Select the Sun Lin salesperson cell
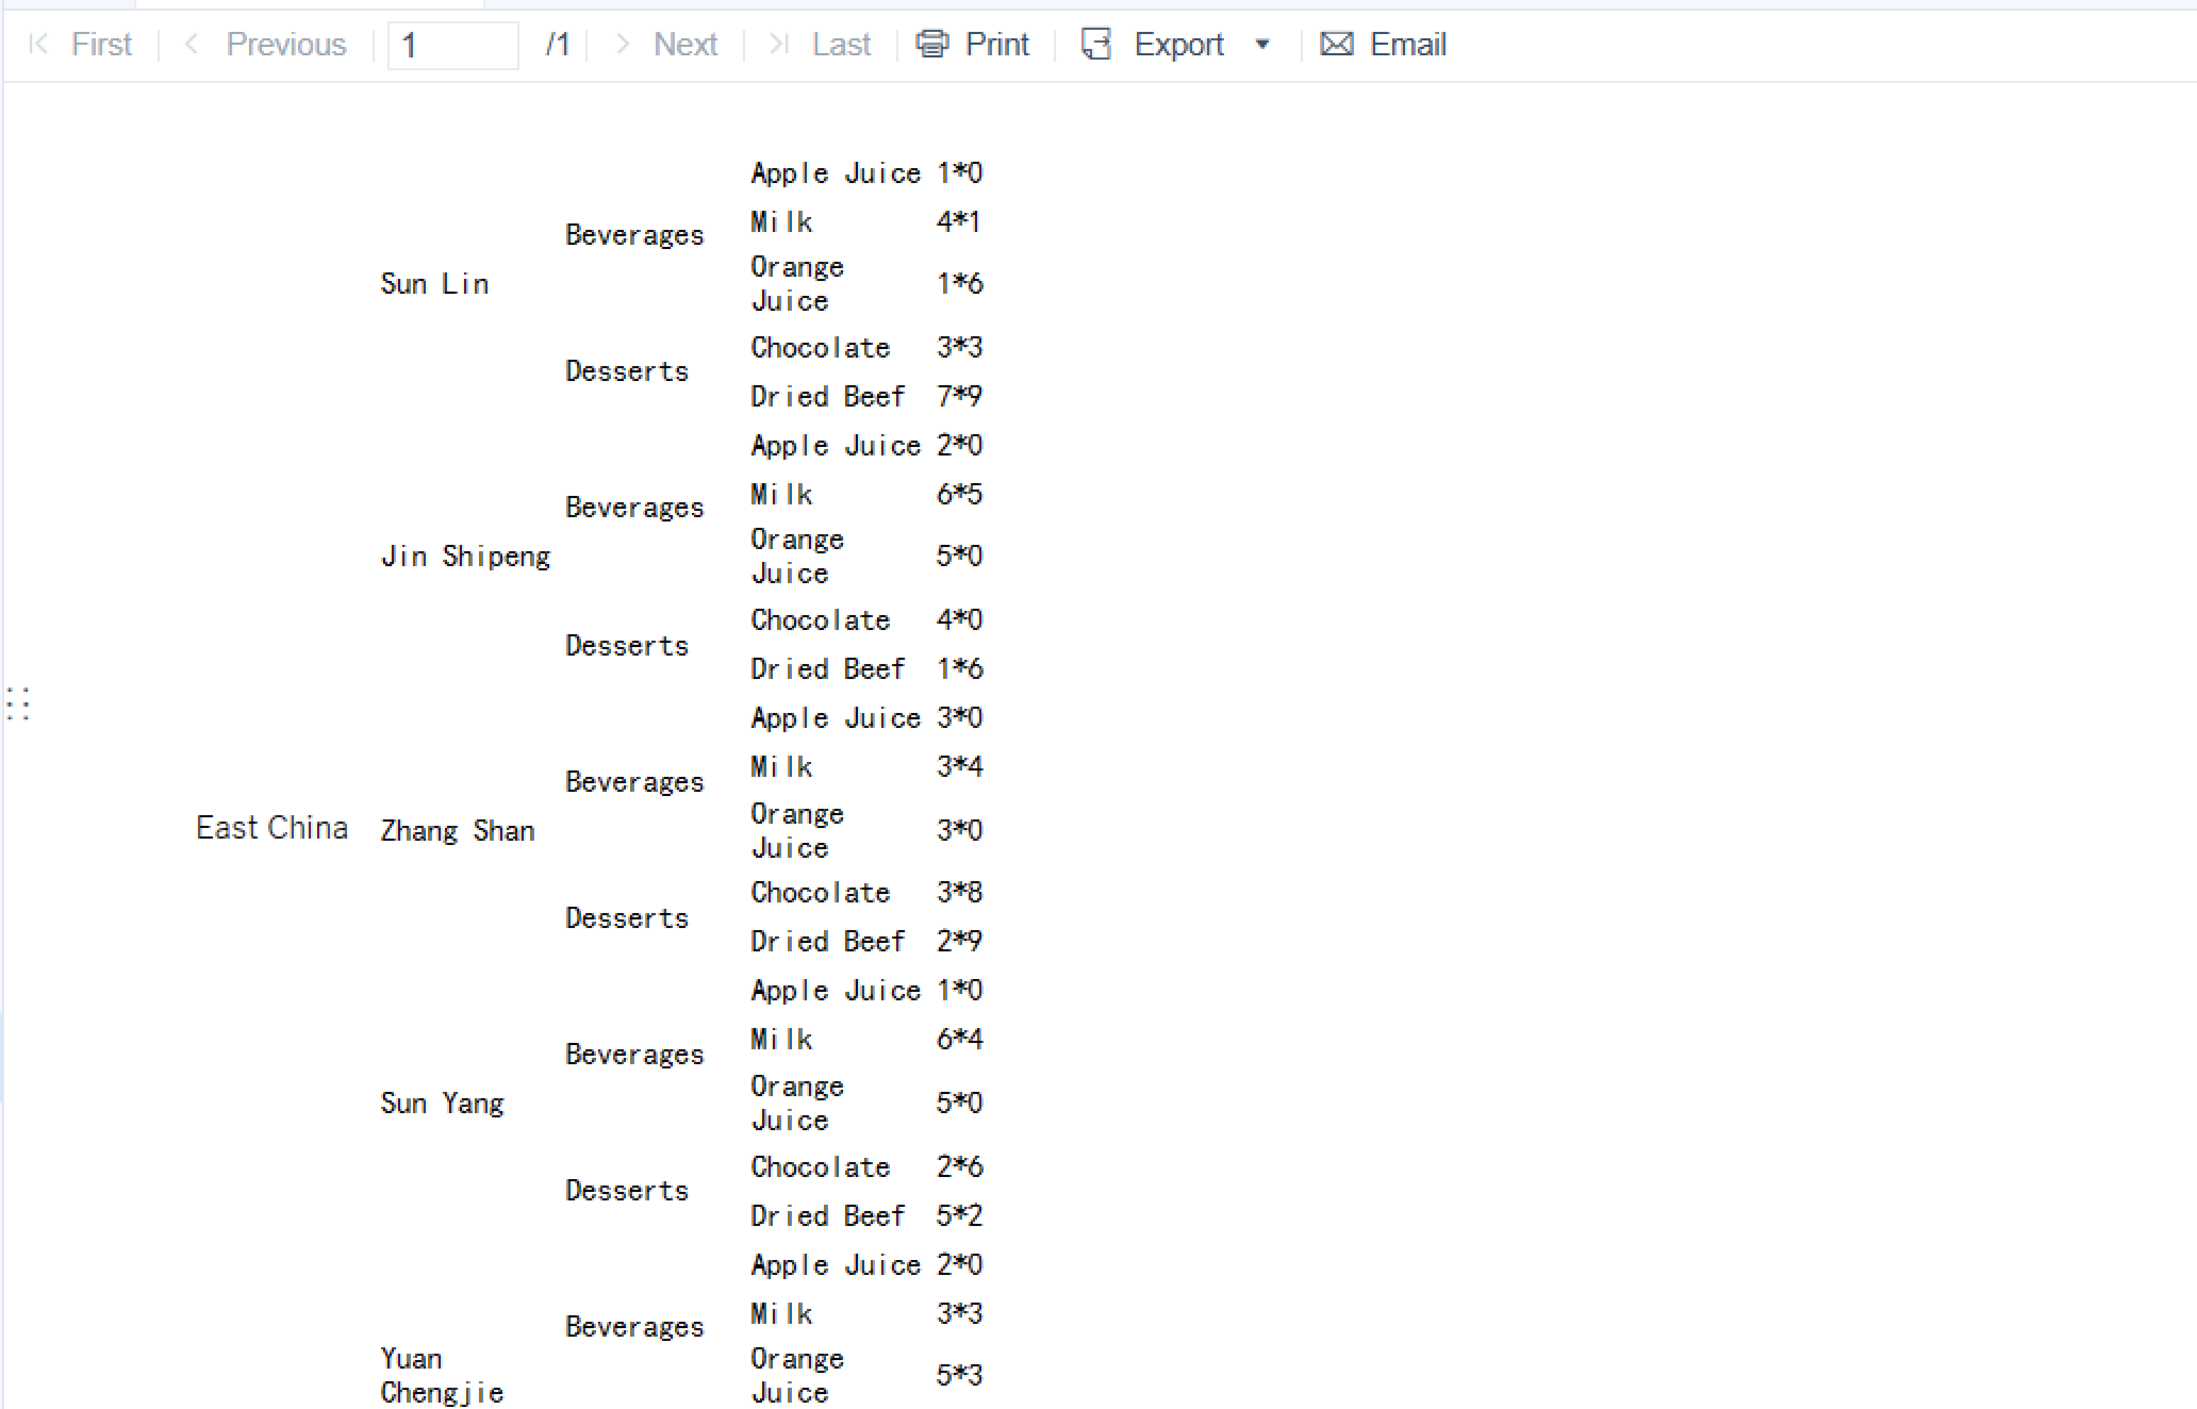 (435, 284)
